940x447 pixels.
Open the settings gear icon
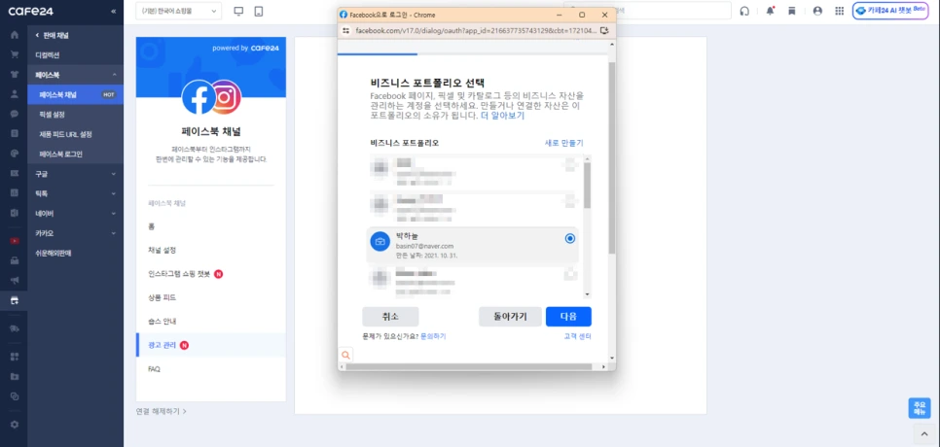point(15,425)
